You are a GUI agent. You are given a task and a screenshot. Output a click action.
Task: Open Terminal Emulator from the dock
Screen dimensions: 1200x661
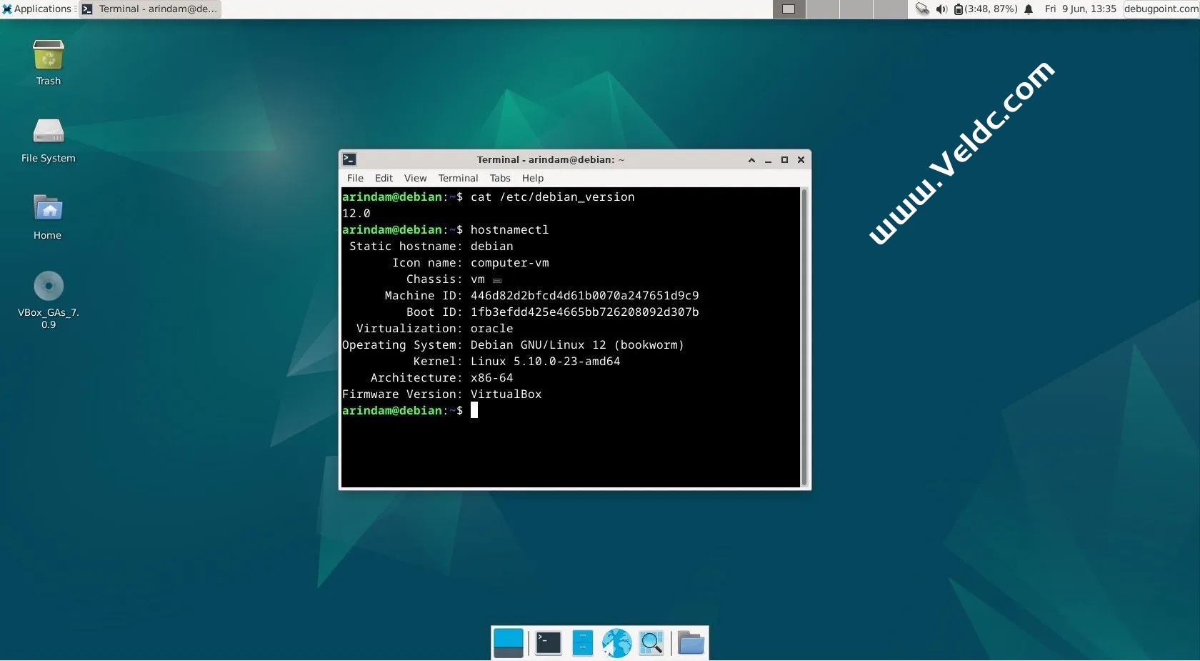(x=548, y=643)
